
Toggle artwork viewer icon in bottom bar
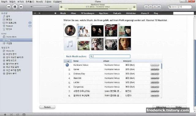[24, 114]
